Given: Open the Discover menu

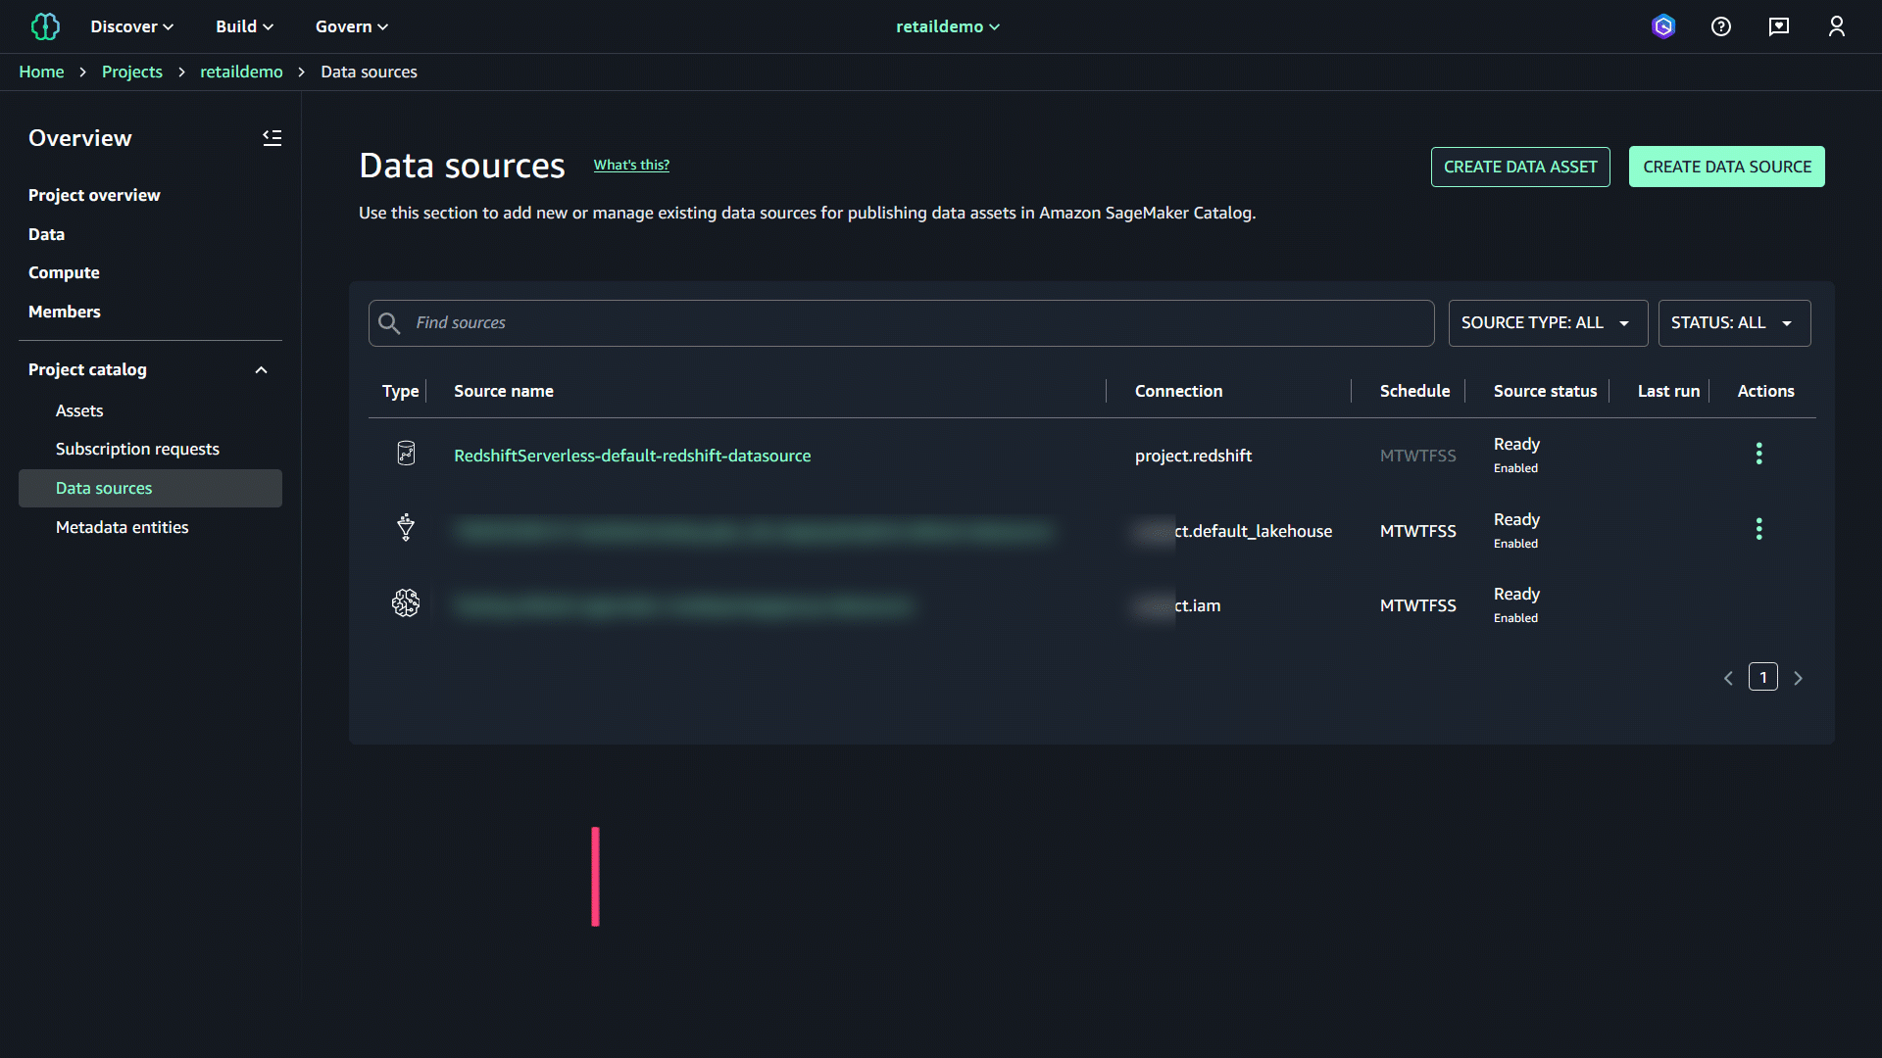Looking at the screenshot, I should pyautogui.click(x=131, y=26).
